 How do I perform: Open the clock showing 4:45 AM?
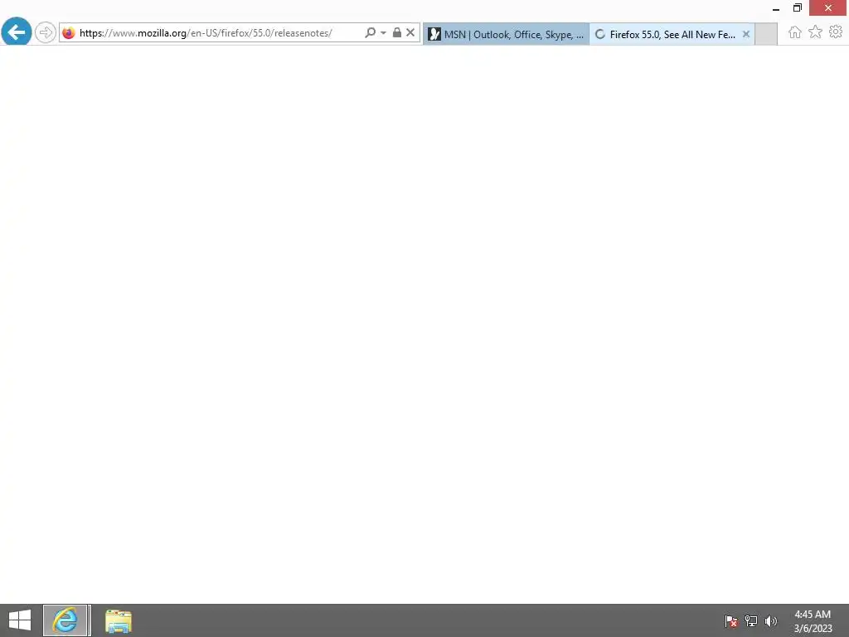pos(813,621)
